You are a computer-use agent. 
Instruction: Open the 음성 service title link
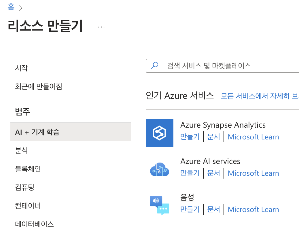coord(187,197)
